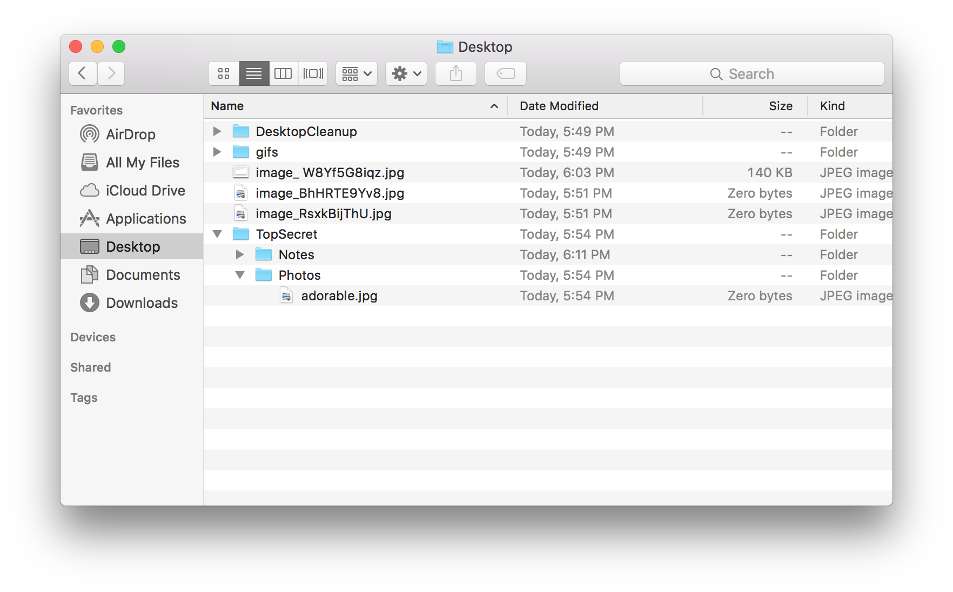This screenshot has width=953, height=592.
Task: Open the action gear menu
Action: [406, 73]
